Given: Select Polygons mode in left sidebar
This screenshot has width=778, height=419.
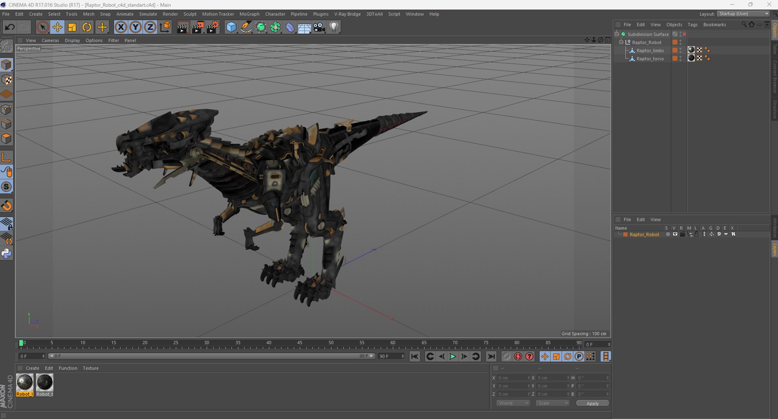Looking at the screenshot, I should coord(6,139).
